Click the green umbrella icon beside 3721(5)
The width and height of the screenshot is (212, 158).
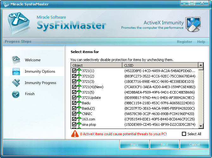pyautogui.click(x=79, y=92)
